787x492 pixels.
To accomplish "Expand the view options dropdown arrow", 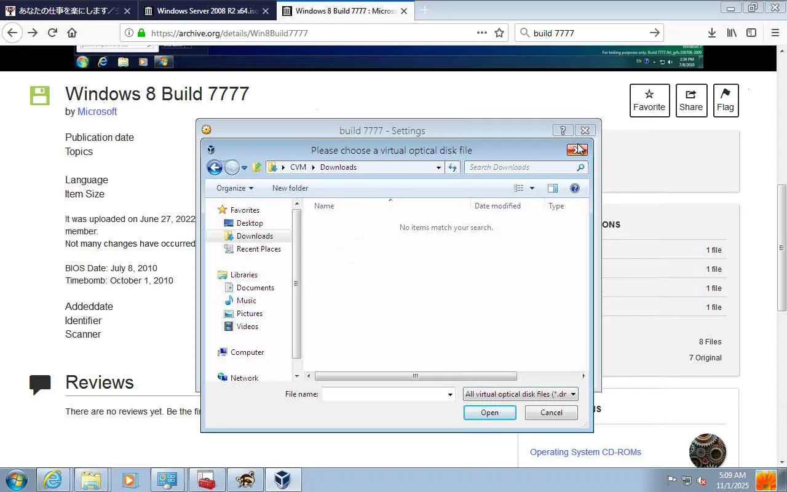I will [532, 188].
